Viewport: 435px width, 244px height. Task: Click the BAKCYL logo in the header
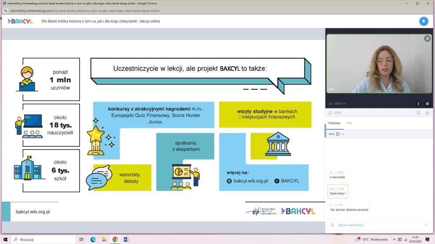point(20,21)
